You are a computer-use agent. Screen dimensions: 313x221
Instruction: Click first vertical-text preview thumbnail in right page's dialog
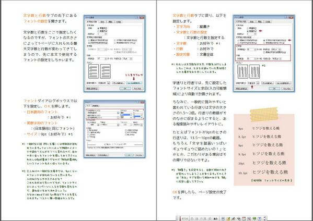coord(243,71)
